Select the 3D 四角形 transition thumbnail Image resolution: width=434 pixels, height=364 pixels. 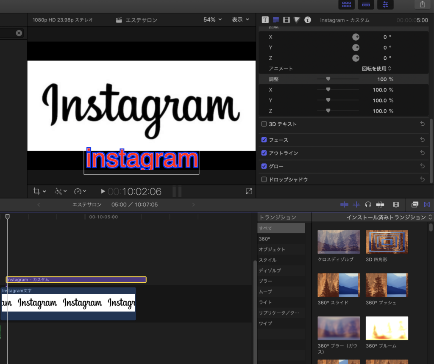(387, 242)
